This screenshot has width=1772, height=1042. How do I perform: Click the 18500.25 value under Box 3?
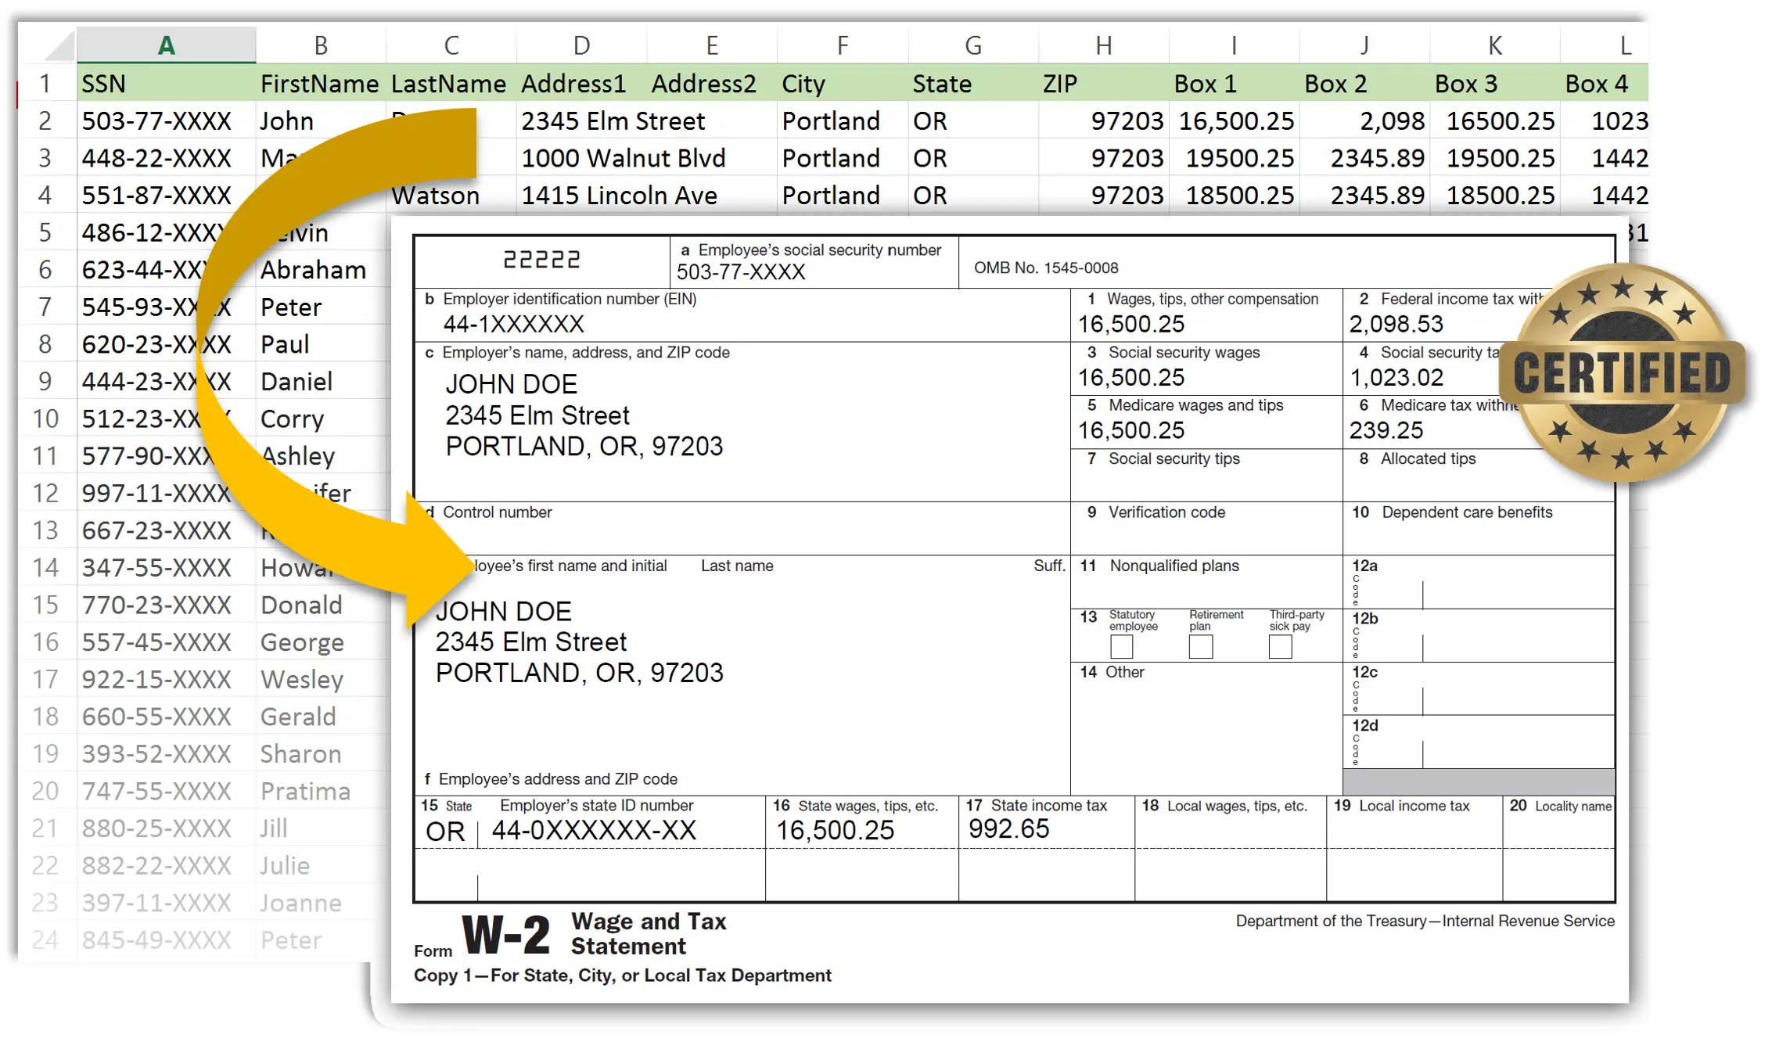click(x=1495, y=195)
